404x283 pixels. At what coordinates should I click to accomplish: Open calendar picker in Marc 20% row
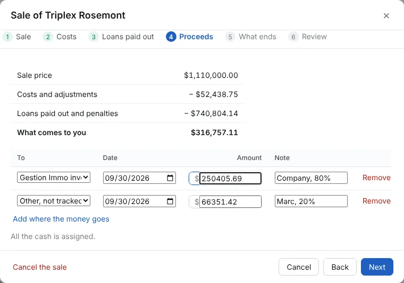point(170,201)
